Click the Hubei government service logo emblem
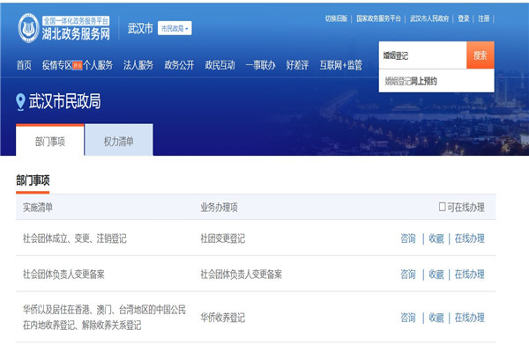This screenshot has width=529, height=352. point(29,28)
